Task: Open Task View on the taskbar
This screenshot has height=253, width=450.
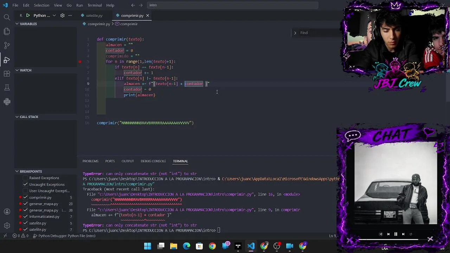Action: [161, 246]
